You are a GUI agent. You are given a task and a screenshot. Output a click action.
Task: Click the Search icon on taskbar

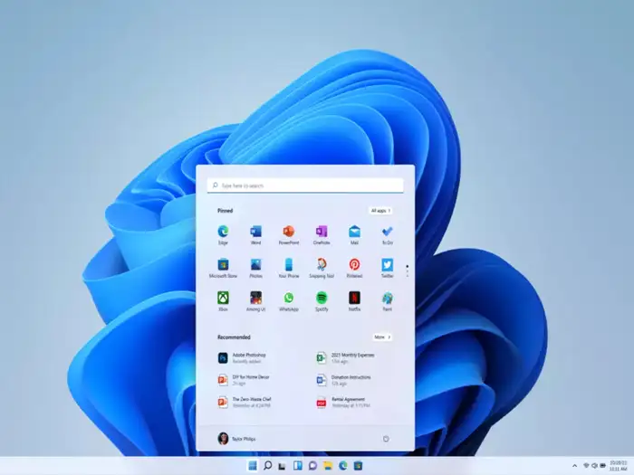[x=267, y=466]
